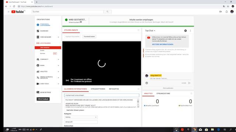The image size is (236, 132).
Task: Click the Minecraft game title field
Action: pos(81,122)
